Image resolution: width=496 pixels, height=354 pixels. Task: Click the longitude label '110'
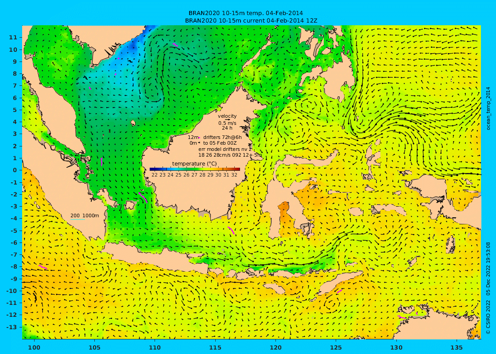tap(155, 347)
